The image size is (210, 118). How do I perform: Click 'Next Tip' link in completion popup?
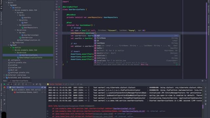tap(144, 65)
